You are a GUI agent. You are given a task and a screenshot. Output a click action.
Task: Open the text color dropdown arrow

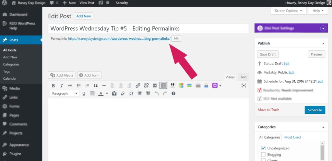(107, 94)
